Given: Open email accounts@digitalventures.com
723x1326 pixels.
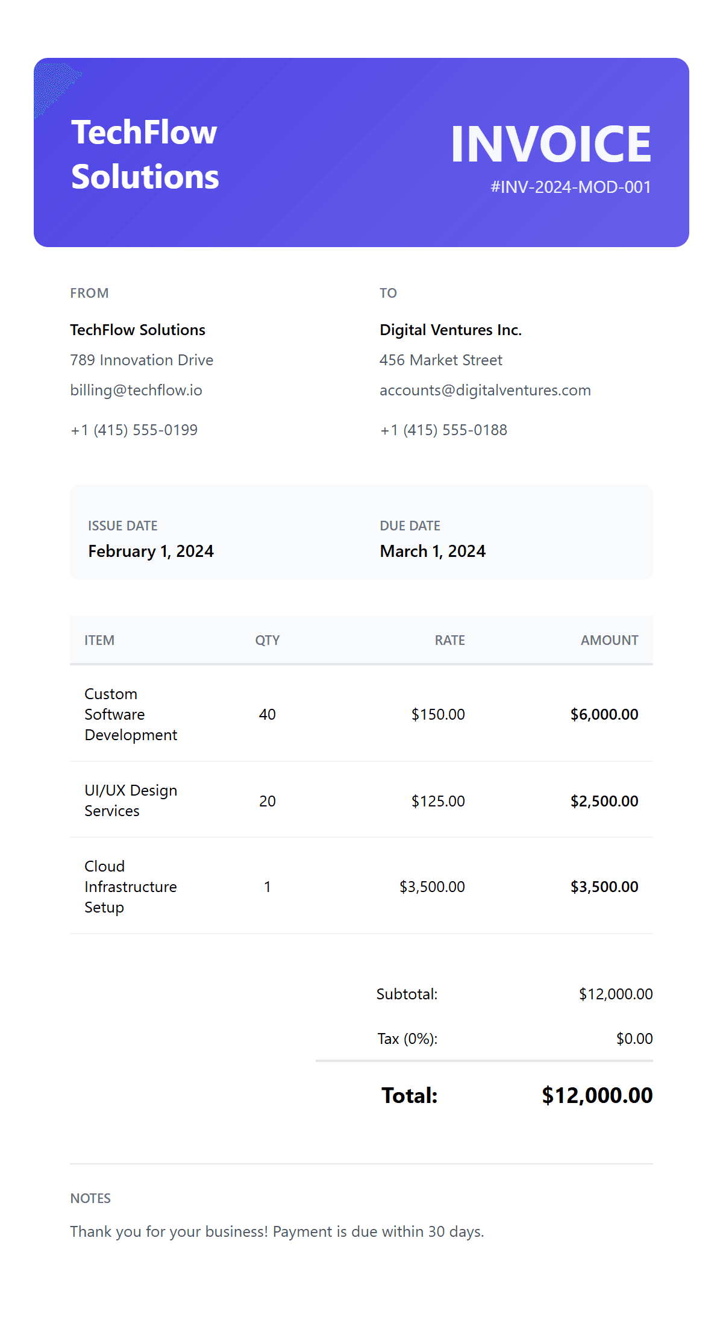Looking at the screenshot, I should [485, 390].
